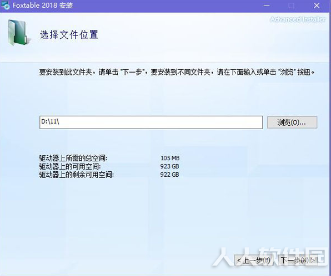331x276 pixels.
Task: Click the 选择文件位置 heading text
Action: tap(69, 34)
